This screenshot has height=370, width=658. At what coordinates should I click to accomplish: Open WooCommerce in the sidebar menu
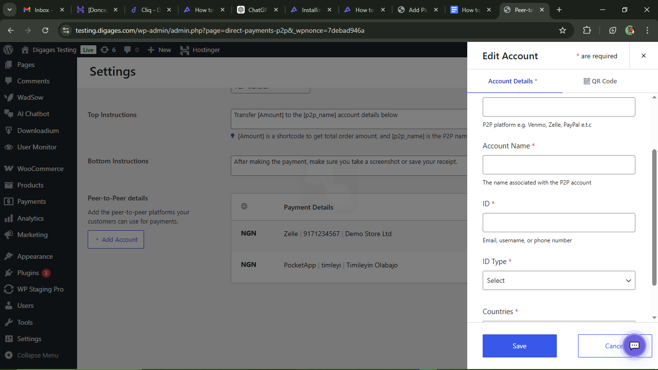click(40, 169)
